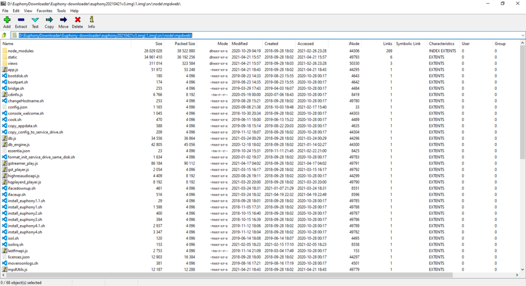
Task: Click the Copy toolbar icon
Action: click(x=49, y=20)
